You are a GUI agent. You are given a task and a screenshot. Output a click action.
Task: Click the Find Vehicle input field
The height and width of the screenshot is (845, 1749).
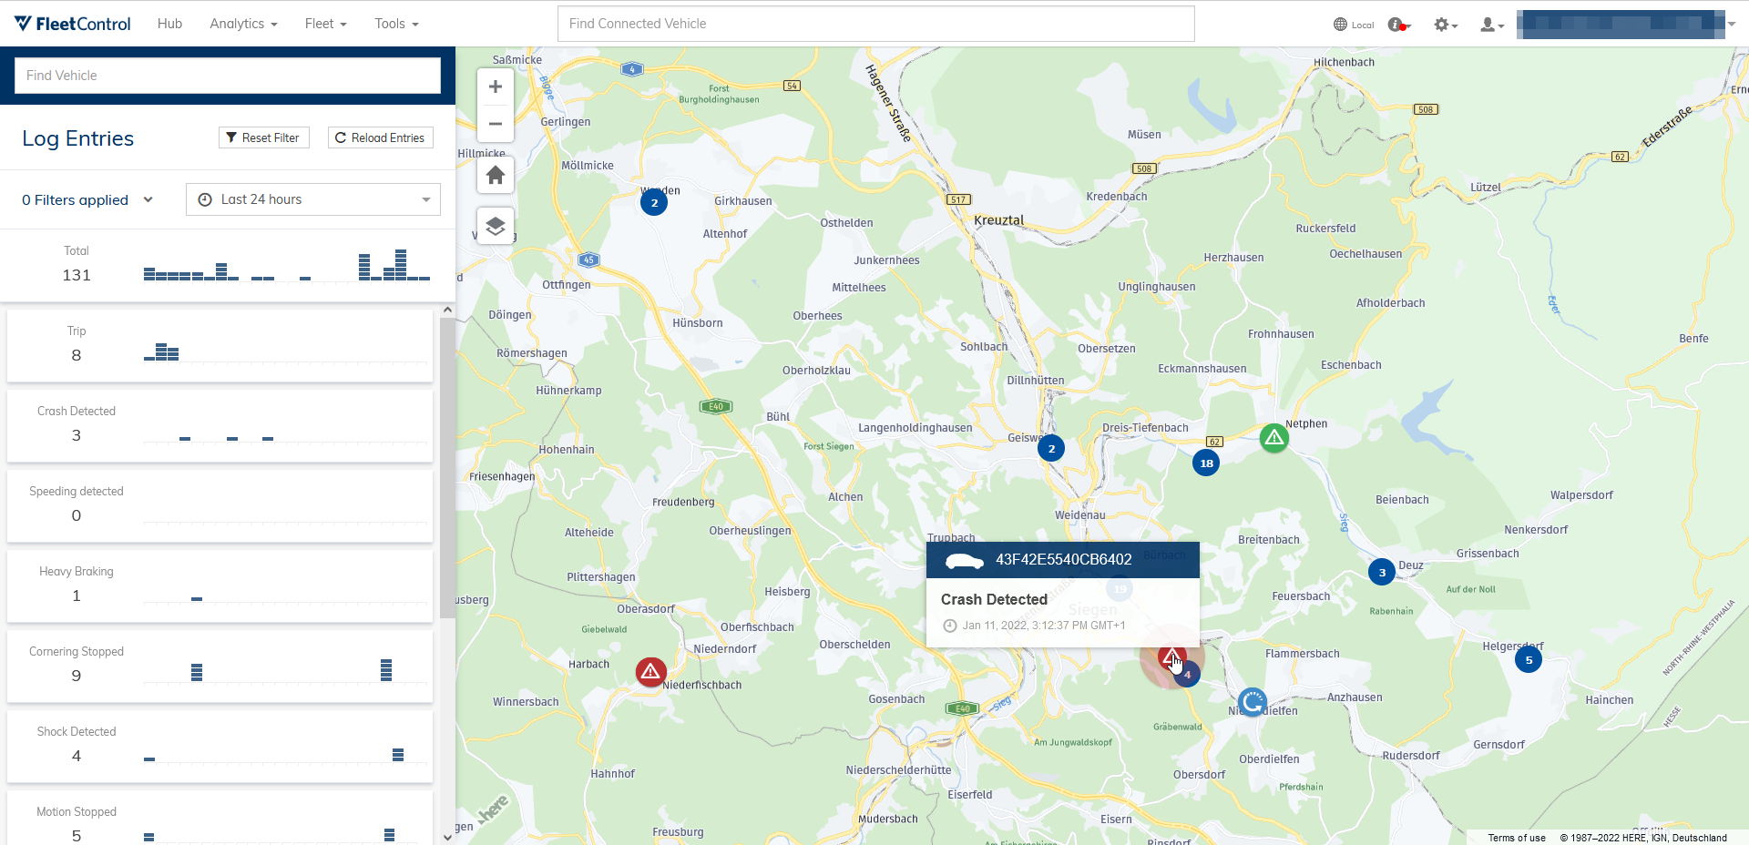click(228, 76)
